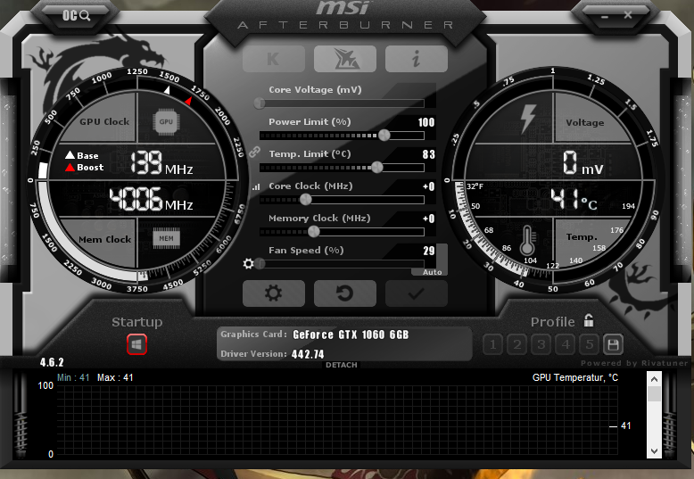
Task: Open the information i button
Action: [x=417, y=59]
